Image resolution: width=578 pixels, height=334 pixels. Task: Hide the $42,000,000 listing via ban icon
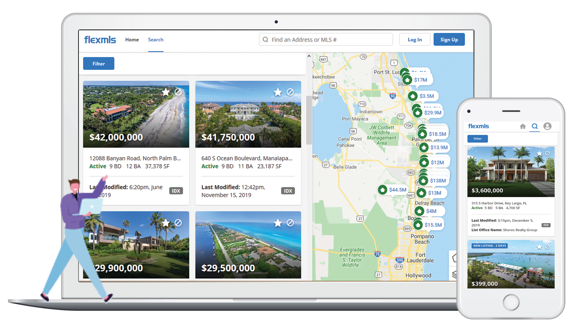(178, 92)
